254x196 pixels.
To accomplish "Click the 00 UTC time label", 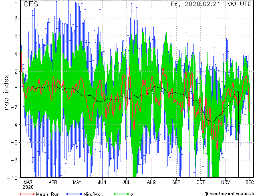I will tap(240, 4).
